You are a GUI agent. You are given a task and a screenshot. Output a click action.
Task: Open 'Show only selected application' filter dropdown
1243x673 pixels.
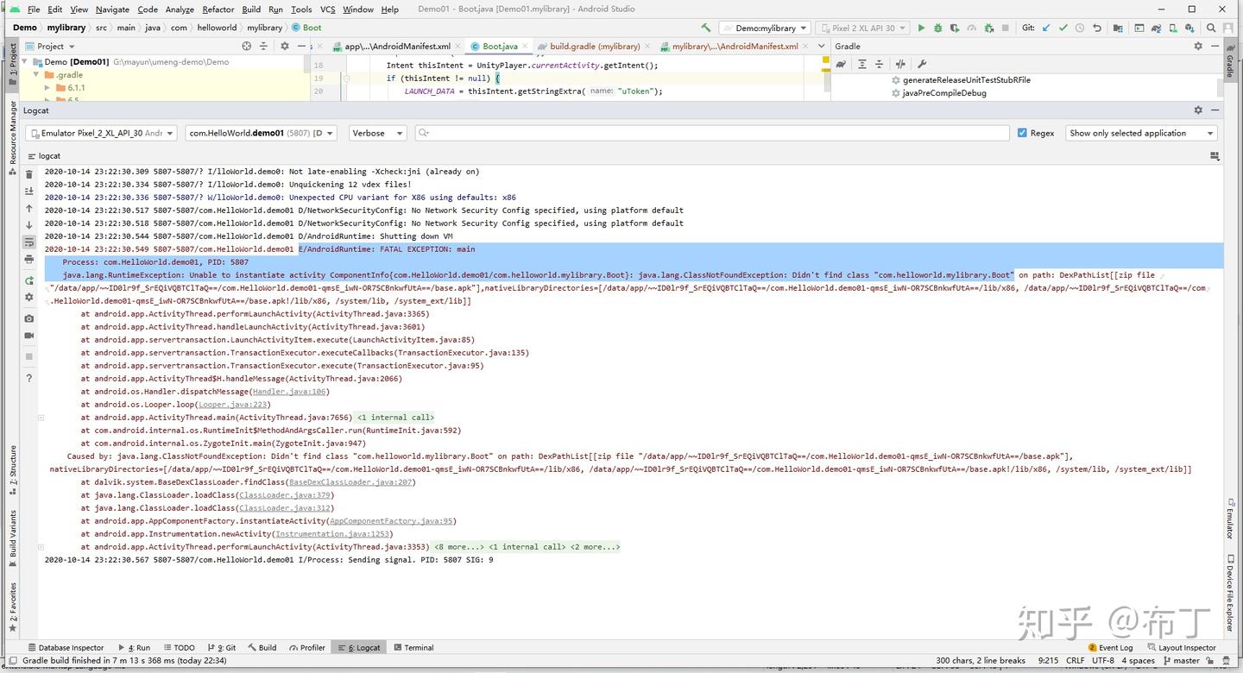pos(1141,133)
